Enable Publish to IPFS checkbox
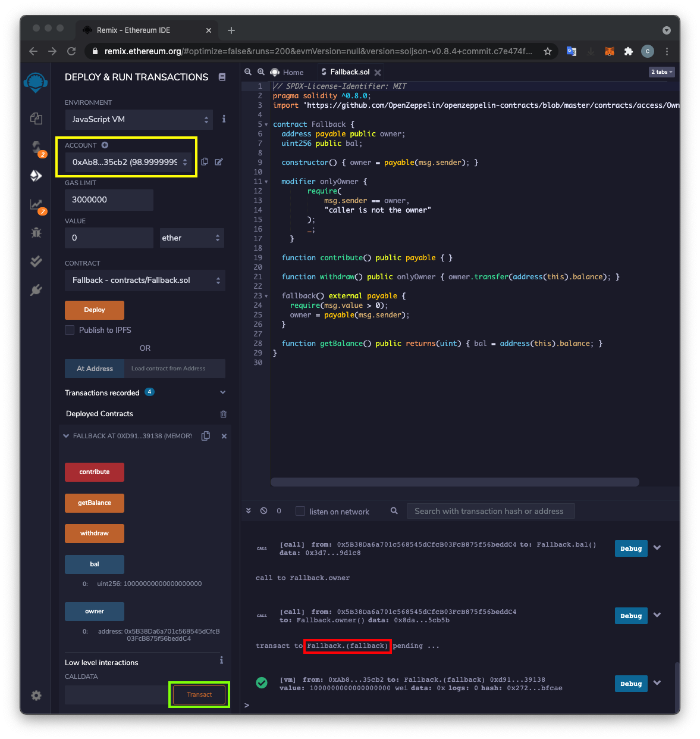 pyautogui.click(x=70, y=330)
